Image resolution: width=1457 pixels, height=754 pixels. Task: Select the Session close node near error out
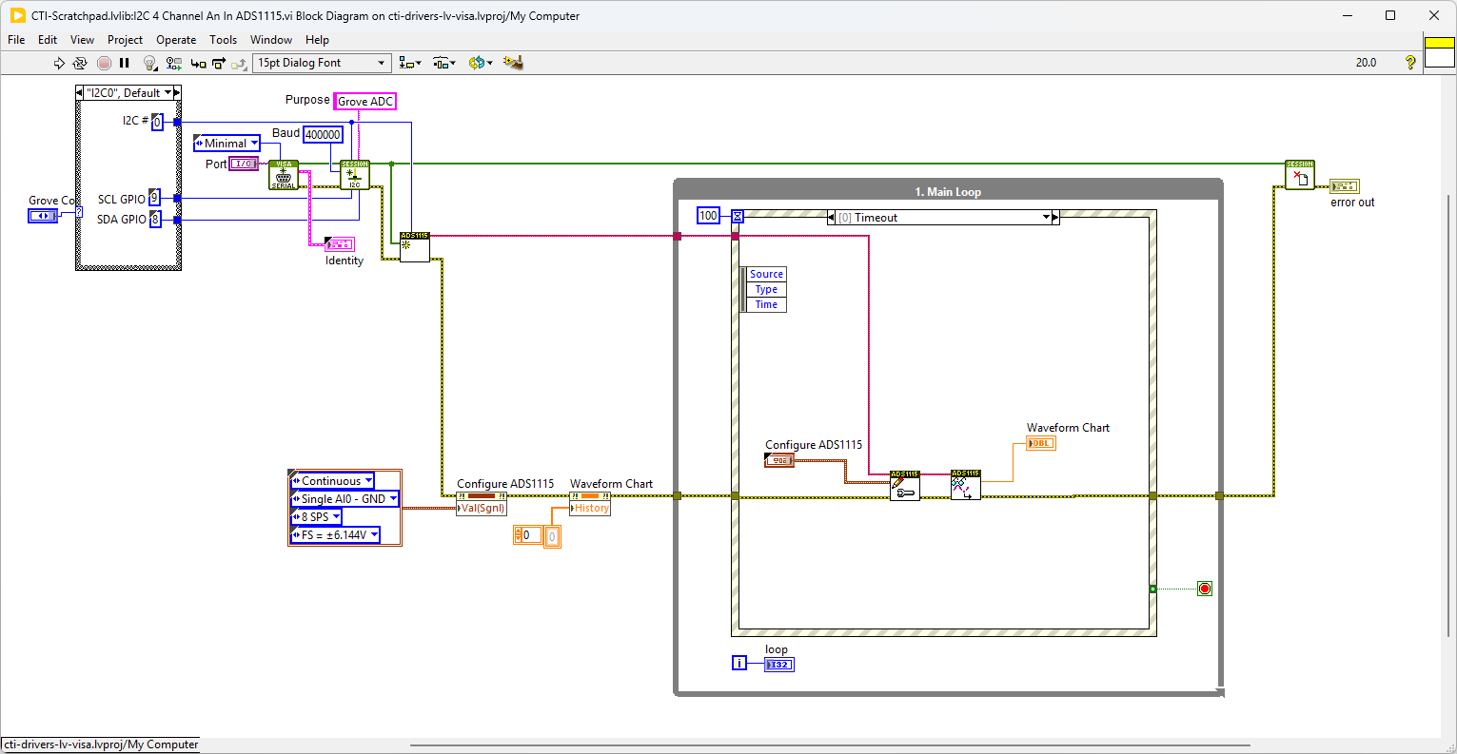click(1299, 175)
